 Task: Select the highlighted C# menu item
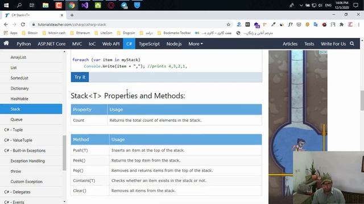[x=129, y=44]
